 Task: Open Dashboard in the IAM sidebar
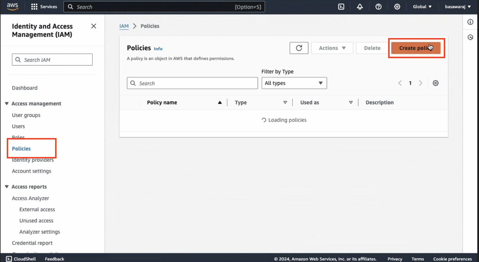[x=24, y=88]
